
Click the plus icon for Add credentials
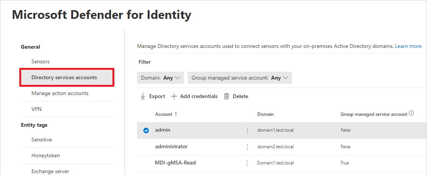(174, 96)
